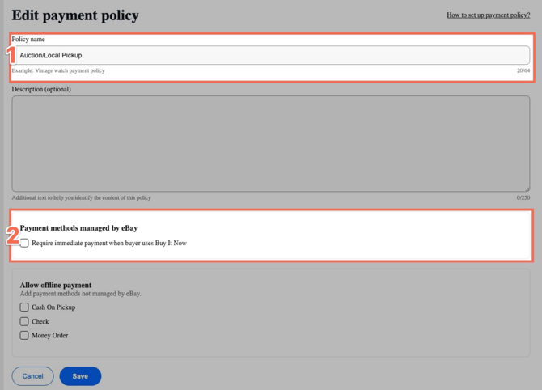Tick the Require immediate payment checkbox
Image resolution: width=542 pixels, height=390 pixels.
coord(24,243)
